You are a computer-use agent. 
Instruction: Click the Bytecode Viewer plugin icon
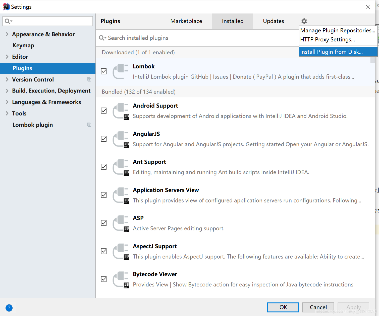click(x=121, y=279)
